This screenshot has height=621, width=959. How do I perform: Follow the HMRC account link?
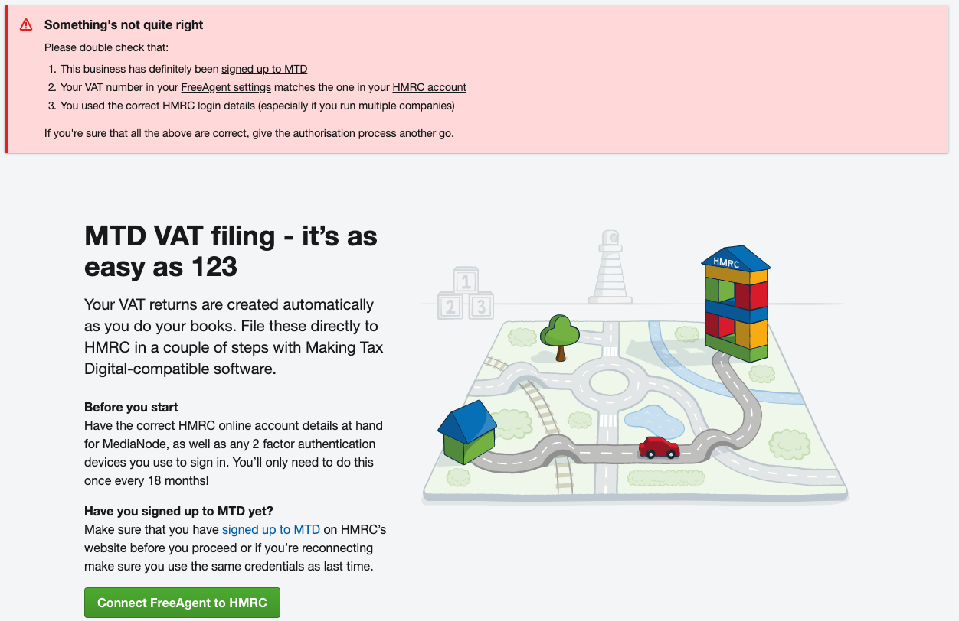coord(429,87)
